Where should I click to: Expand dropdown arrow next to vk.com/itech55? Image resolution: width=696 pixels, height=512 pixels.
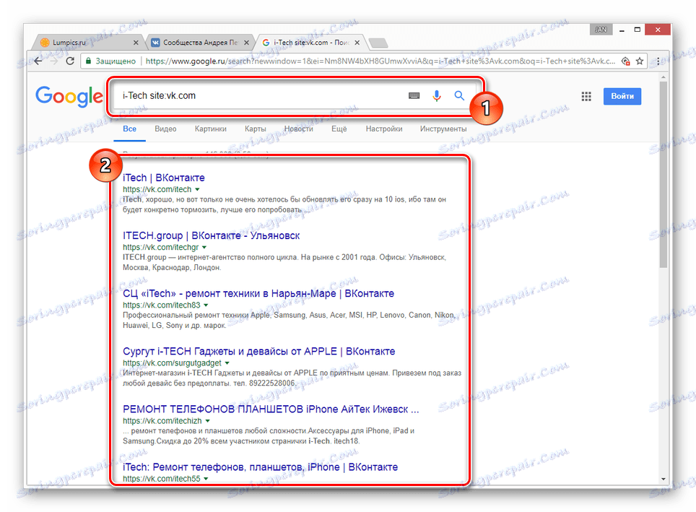coord(206,479)
